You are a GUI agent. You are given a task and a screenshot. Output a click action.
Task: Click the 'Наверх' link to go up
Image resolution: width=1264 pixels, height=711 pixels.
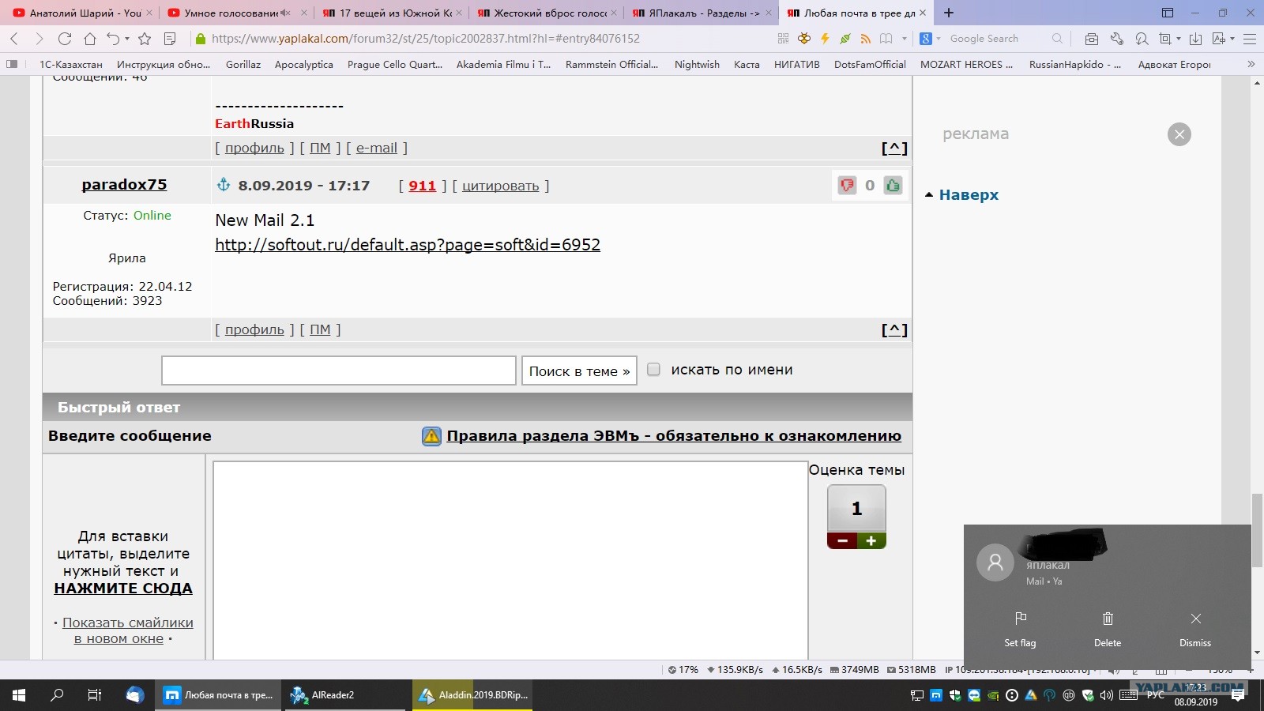[969, 194]
